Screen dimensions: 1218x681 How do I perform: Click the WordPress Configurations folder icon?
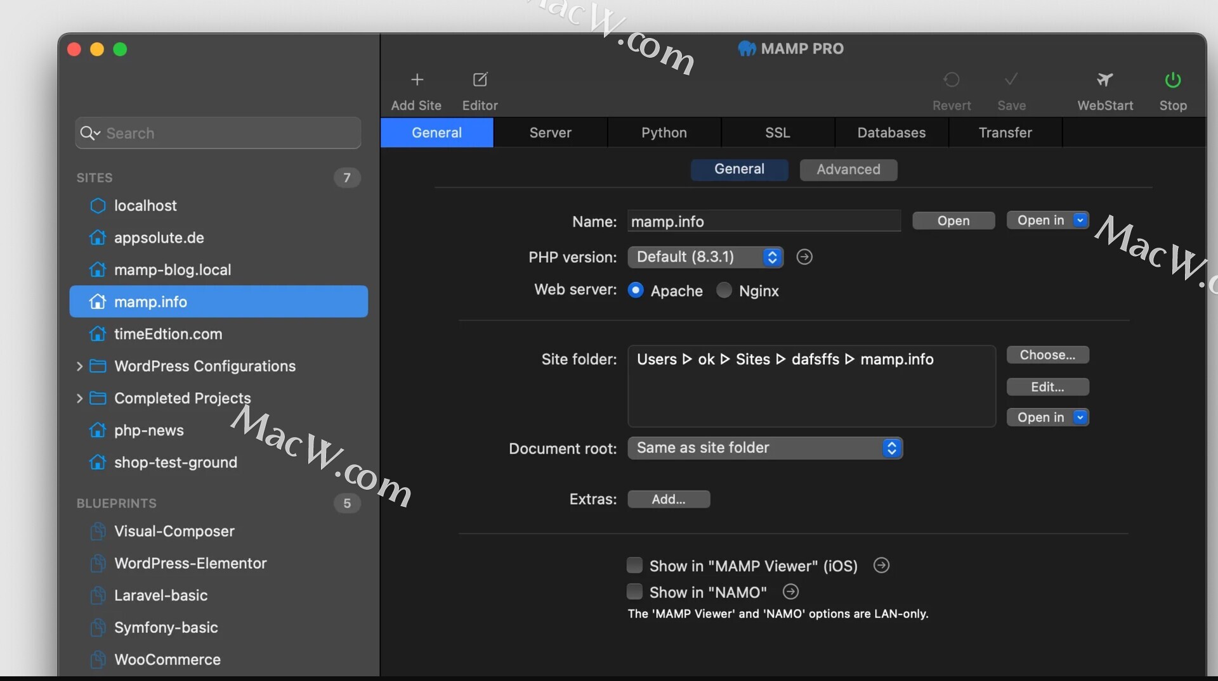click(x=98, y=366)
